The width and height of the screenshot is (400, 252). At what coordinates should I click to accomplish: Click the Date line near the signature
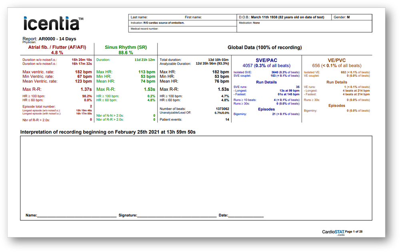pos(246,215)
